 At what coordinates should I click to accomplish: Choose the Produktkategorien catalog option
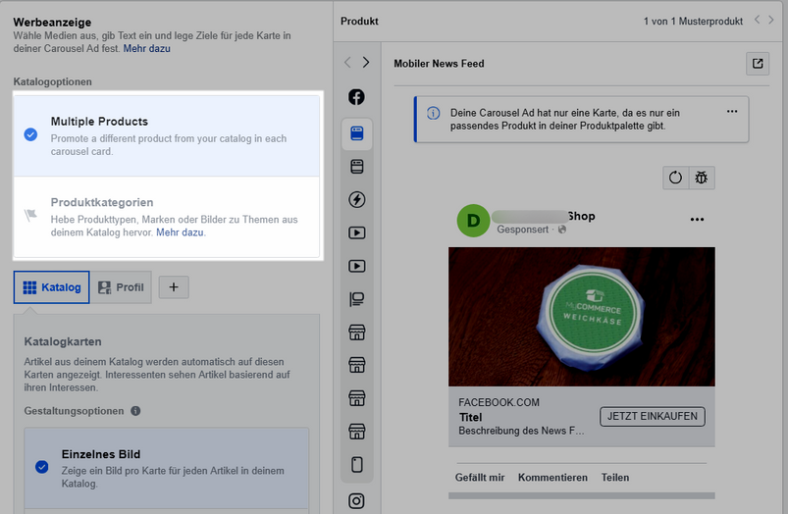pos(167,217)
